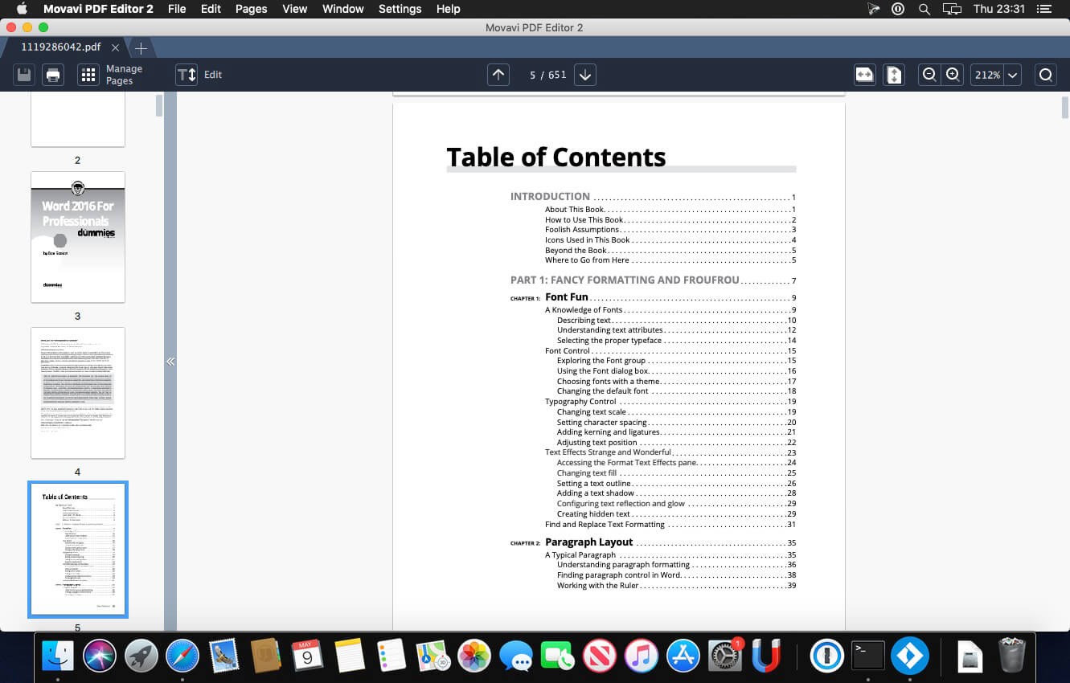
Task: Switch to the 1119286042.pdf tab
Action: pyautogui.click(x=61, y=47)
